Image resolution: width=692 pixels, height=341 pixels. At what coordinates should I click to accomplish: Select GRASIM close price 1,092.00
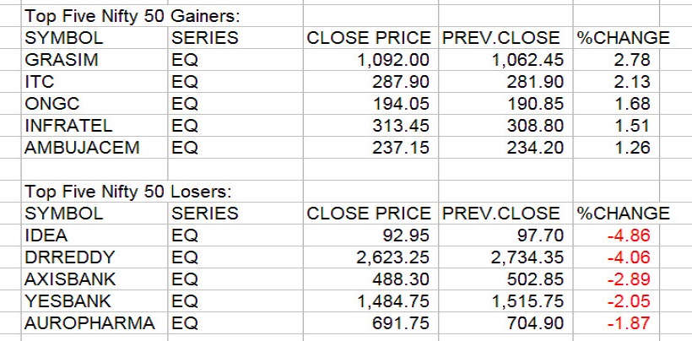click(x=393, y=60)
